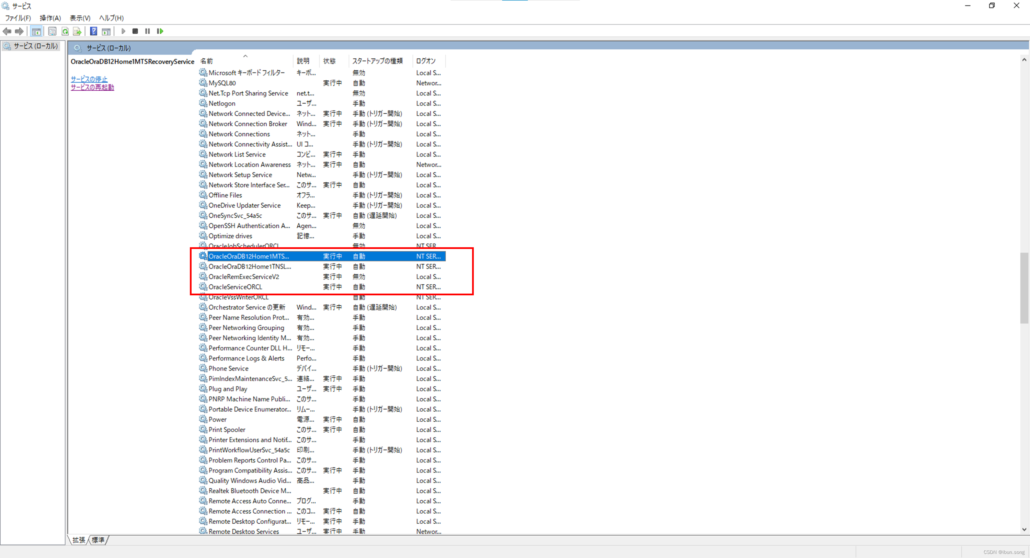Click the gear icon beside Optimize drives
Viewport: 1030px width, 558px height.
[203, 236]
